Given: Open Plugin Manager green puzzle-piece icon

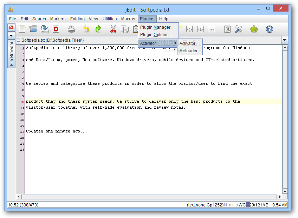Looking at the screenshot, I should (x=254, y=29).
